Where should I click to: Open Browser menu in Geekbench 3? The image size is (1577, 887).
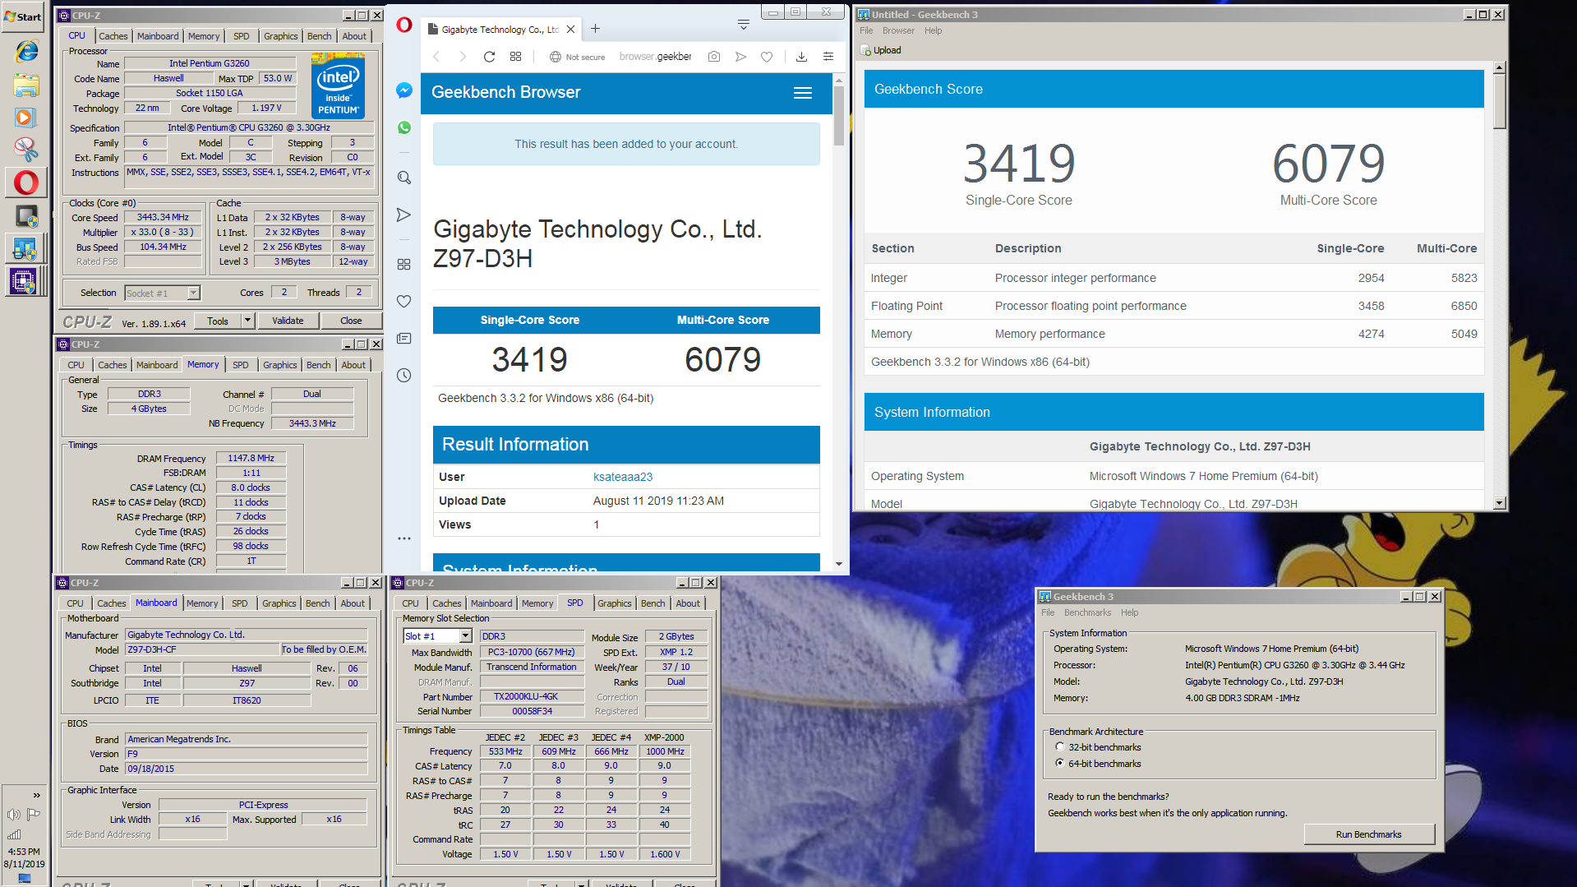tap(898, 31)
